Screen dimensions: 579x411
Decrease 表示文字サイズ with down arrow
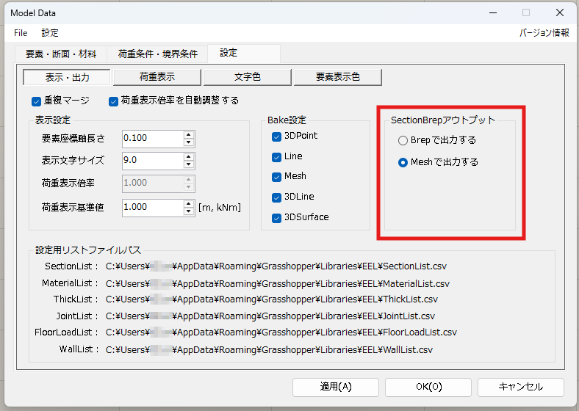[x=189, y=164]
